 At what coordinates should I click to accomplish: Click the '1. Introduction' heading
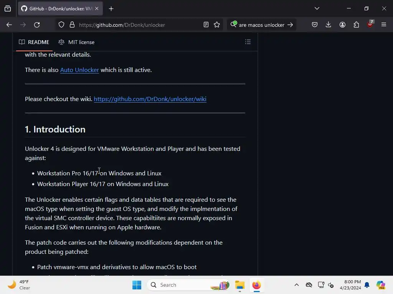(55, 129)
